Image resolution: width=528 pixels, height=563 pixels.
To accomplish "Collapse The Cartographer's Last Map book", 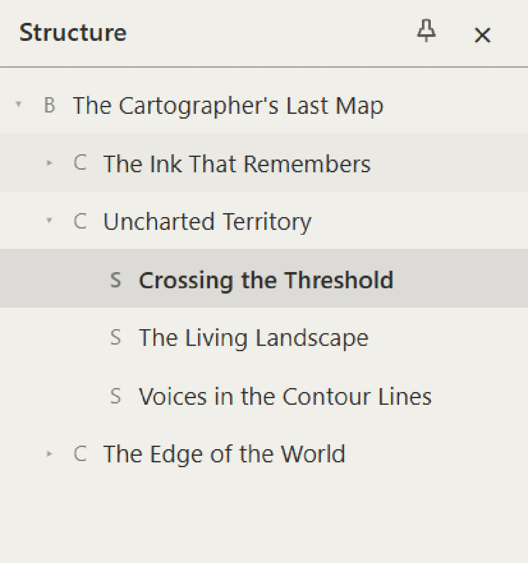I will 18,104.
